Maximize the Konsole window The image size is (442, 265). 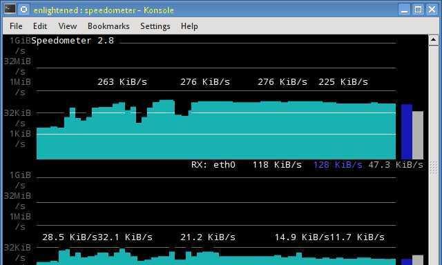(419, 10)
